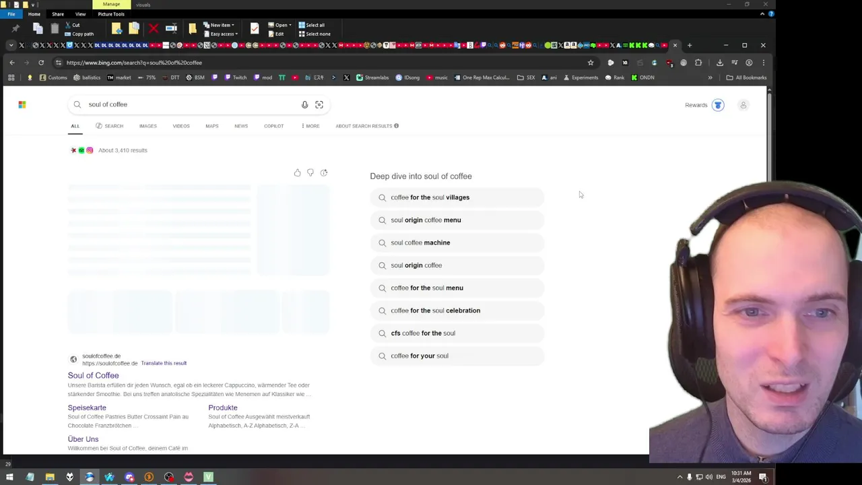Viewport: 862px width, 485px height.
Task: Switch to the MAPS tab
Action: click(x=212, y=126)
